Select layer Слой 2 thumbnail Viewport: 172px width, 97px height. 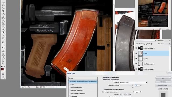pyautogui.click(x=140, y=59)
